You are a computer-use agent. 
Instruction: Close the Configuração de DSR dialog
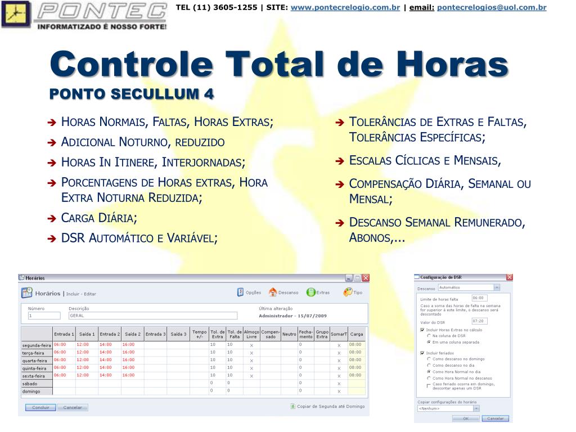(x=509, y=277)
